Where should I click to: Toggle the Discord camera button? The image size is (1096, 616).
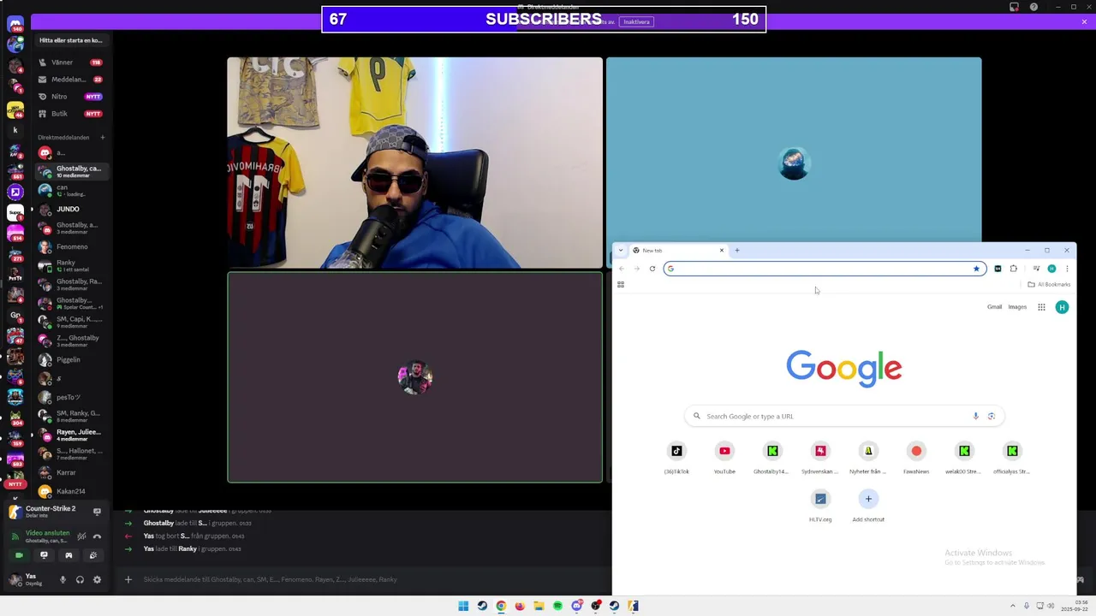click(x=19, y=555)
